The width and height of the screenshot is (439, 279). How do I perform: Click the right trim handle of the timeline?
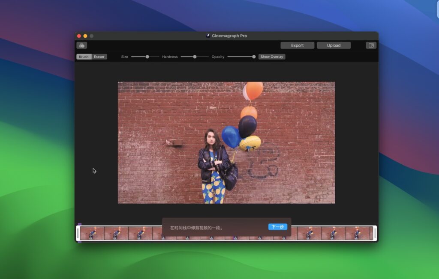375,233
